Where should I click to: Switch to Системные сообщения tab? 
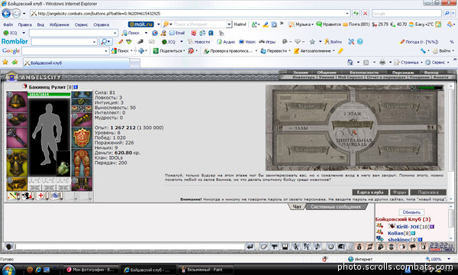coord(335,207)
